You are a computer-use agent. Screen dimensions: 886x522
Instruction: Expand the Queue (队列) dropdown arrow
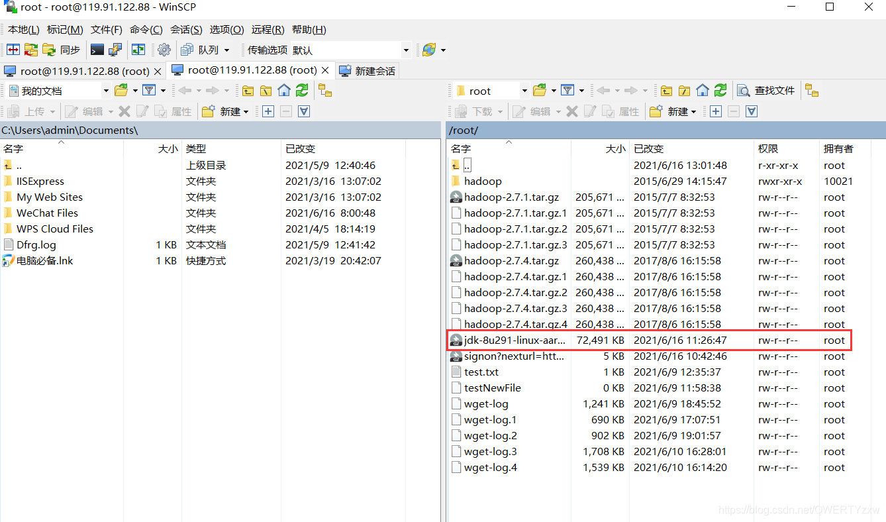226,50
